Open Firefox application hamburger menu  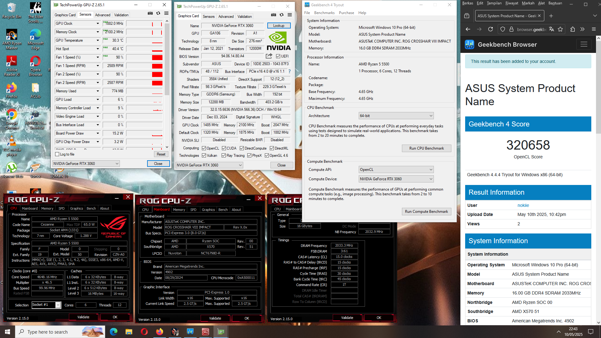pyautogui.click(x=594, y=29)
